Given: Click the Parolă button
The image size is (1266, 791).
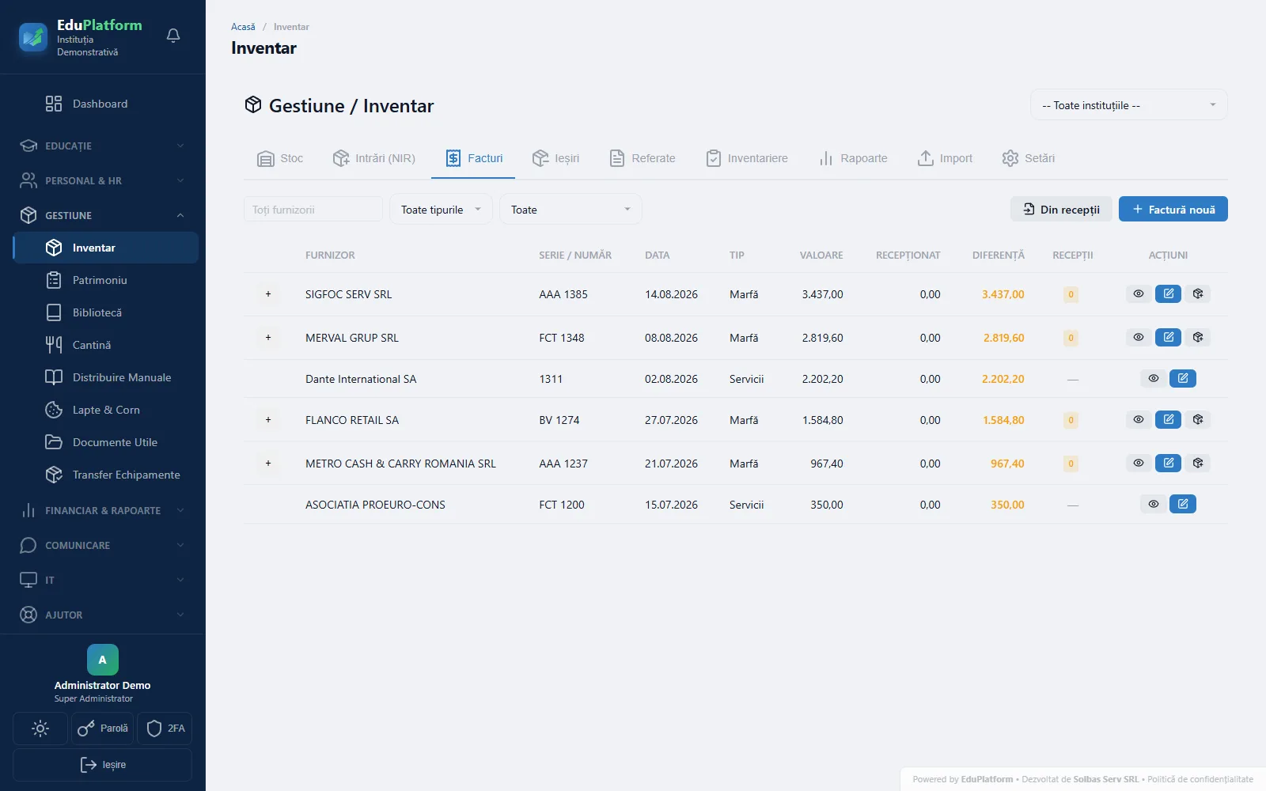Looking at the screenshot, I should tap(103, 729).
